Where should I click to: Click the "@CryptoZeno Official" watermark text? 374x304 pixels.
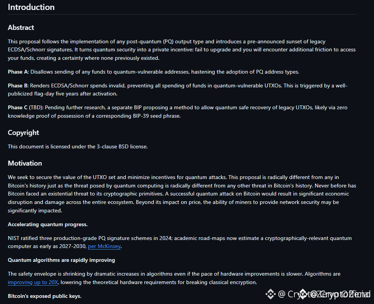coord(324,294)
